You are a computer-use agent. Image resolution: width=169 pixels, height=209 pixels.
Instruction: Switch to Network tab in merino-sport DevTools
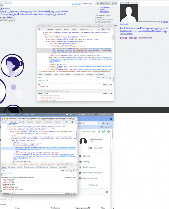75,29
